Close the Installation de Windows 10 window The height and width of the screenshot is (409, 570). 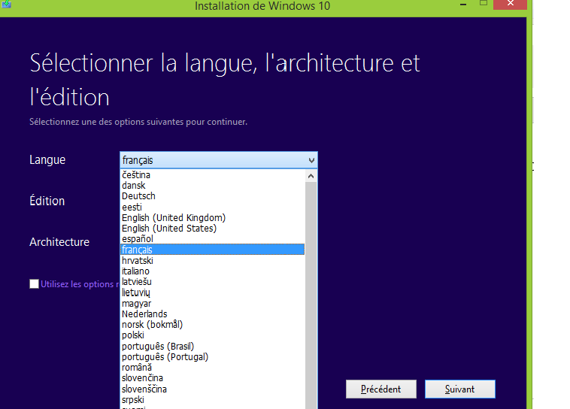point(510,4)
